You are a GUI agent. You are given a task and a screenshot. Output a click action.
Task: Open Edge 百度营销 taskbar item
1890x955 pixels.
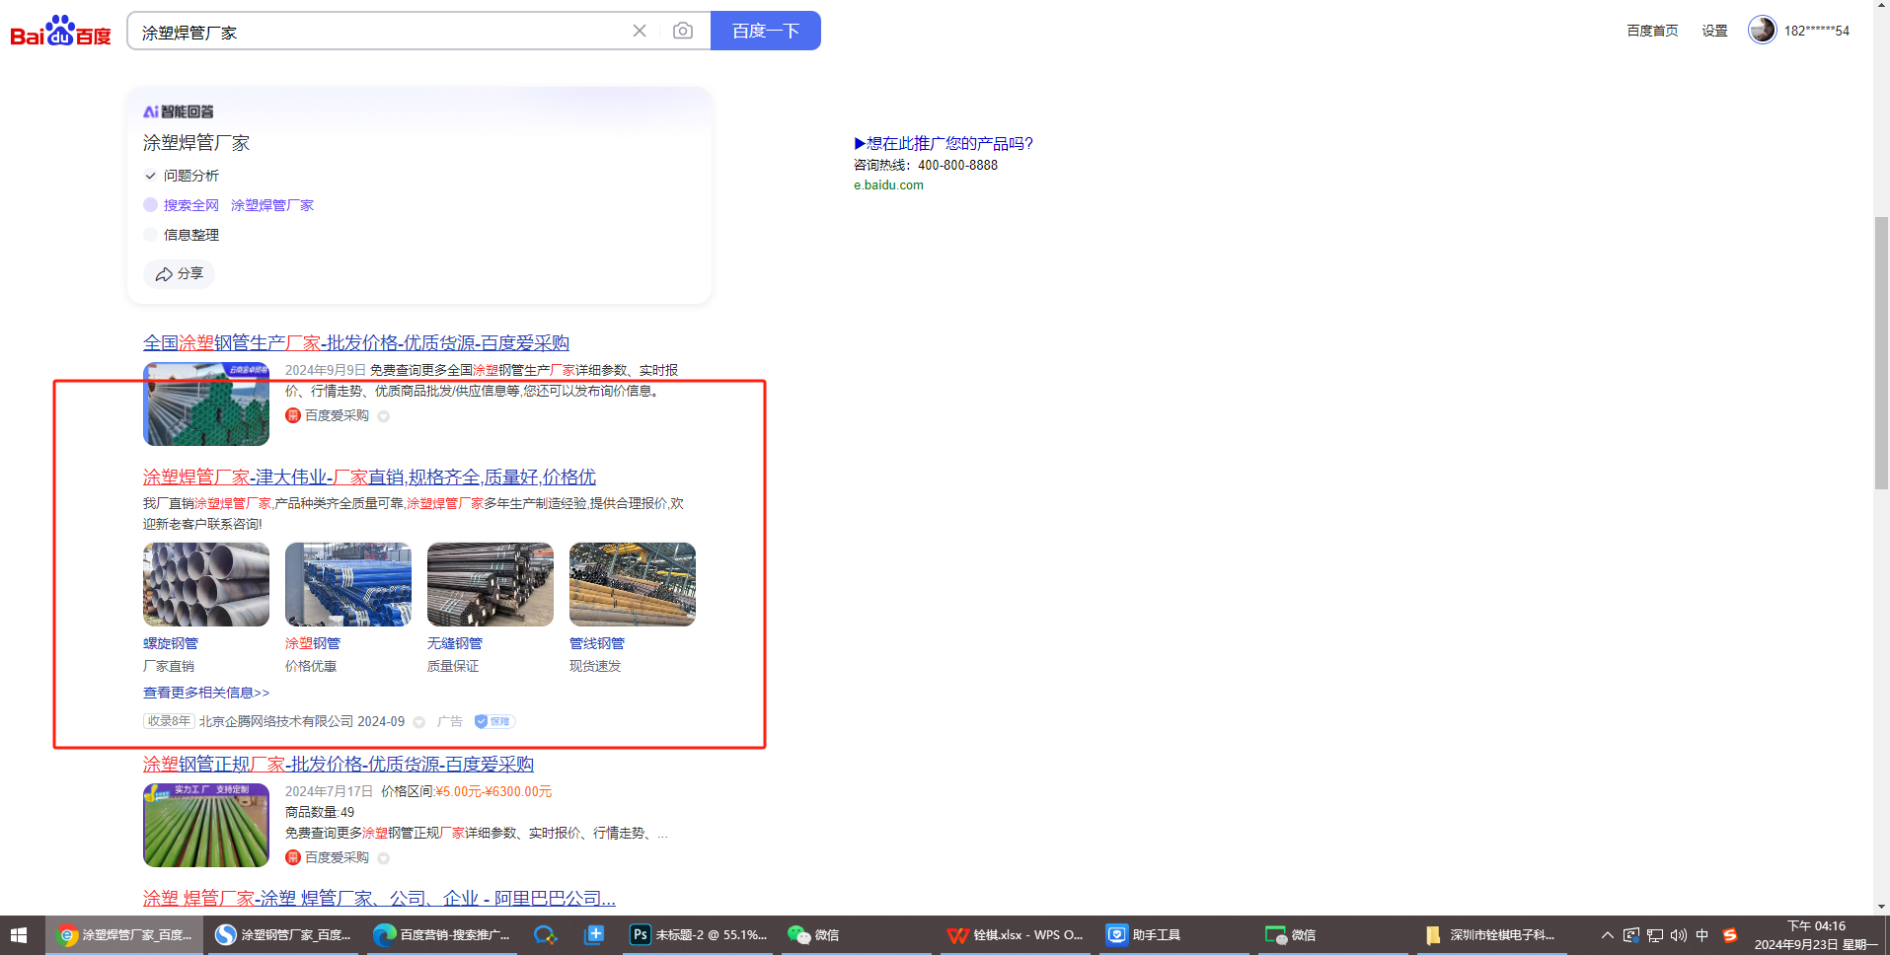pyautogui.click(x=442, y=934)
